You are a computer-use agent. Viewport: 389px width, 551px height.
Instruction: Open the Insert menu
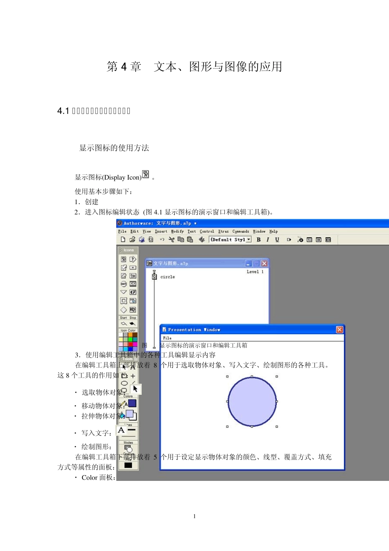point(161,231)
